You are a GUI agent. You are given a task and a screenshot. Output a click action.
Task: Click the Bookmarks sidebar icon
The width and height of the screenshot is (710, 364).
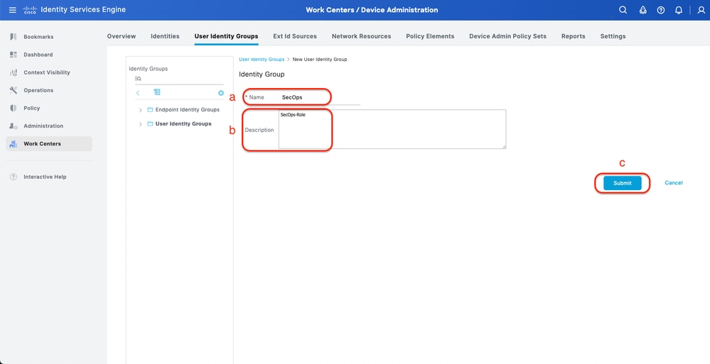pos(13,37)
